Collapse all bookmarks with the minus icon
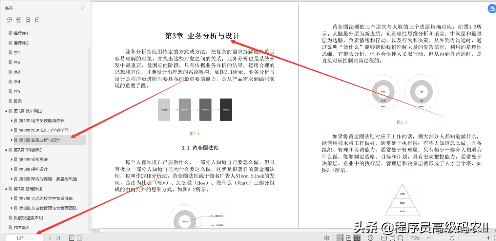 (x=19, y=20)
